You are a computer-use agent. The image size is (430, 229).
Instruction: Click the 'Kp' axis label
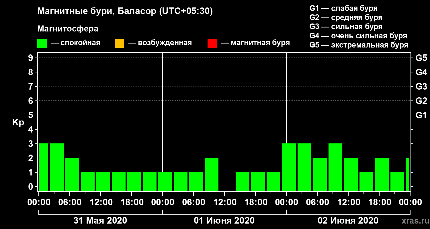pyautogui.click(x=18, y=123)
